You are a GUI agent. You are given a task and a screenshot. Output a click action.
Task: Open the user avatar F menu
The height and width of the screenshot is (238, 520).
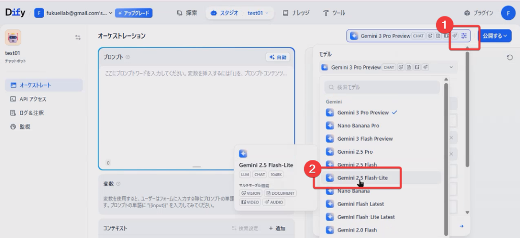coord(508,13)
